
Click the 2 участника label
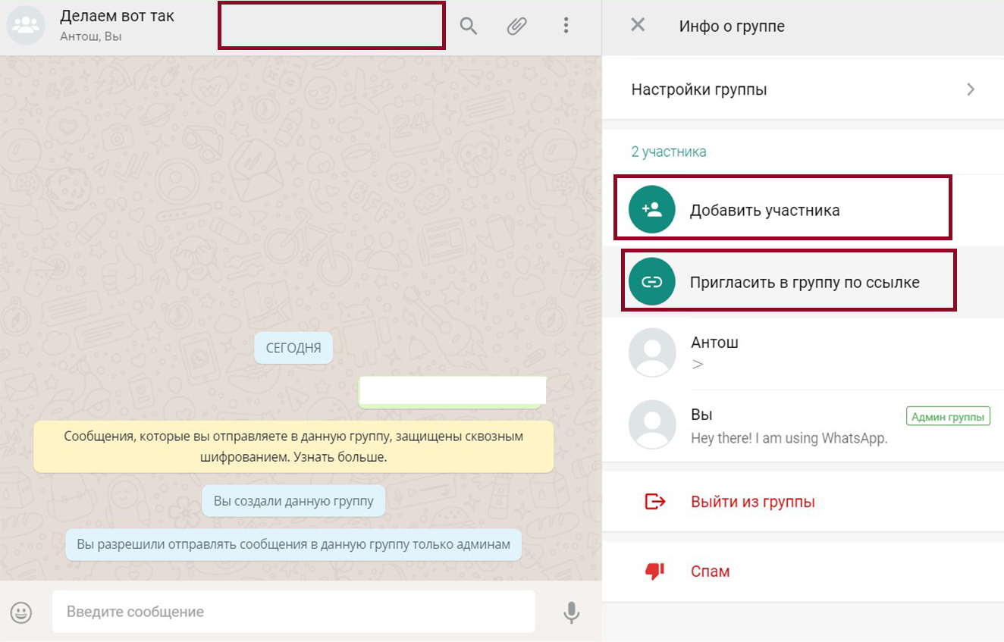(x=669, y=152)
